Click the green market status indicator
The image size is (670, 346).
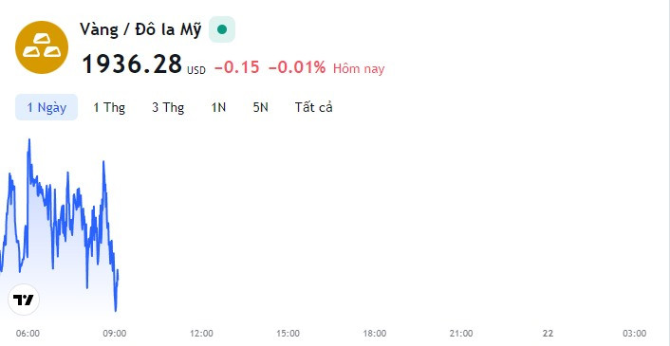(x=222, y=29)
